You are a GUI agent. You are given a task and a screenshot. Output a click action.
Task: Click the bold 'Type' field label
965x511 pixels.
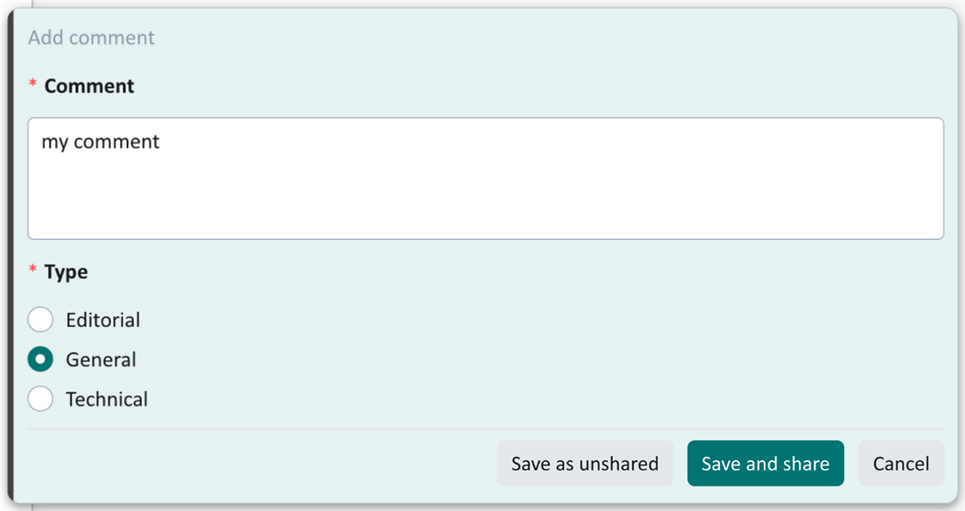[66, 272]
